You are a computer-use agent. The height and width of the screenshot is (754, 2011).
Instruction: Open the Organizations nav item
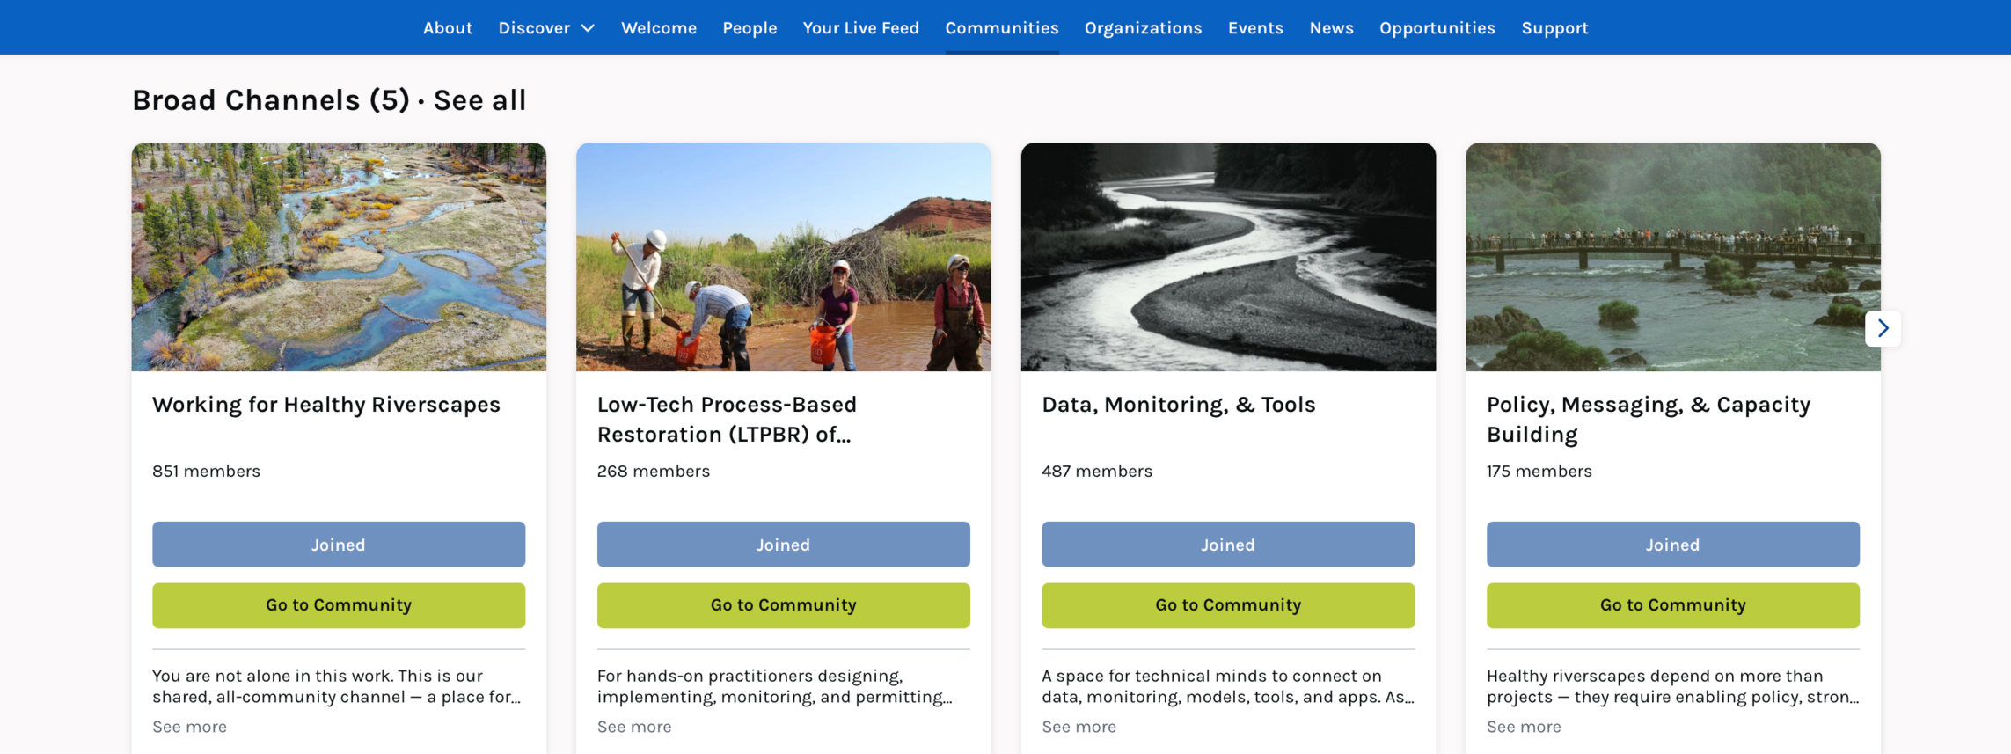click(x=1143, y=28)
